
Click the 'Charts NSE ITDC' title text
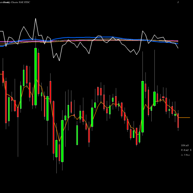20,2
